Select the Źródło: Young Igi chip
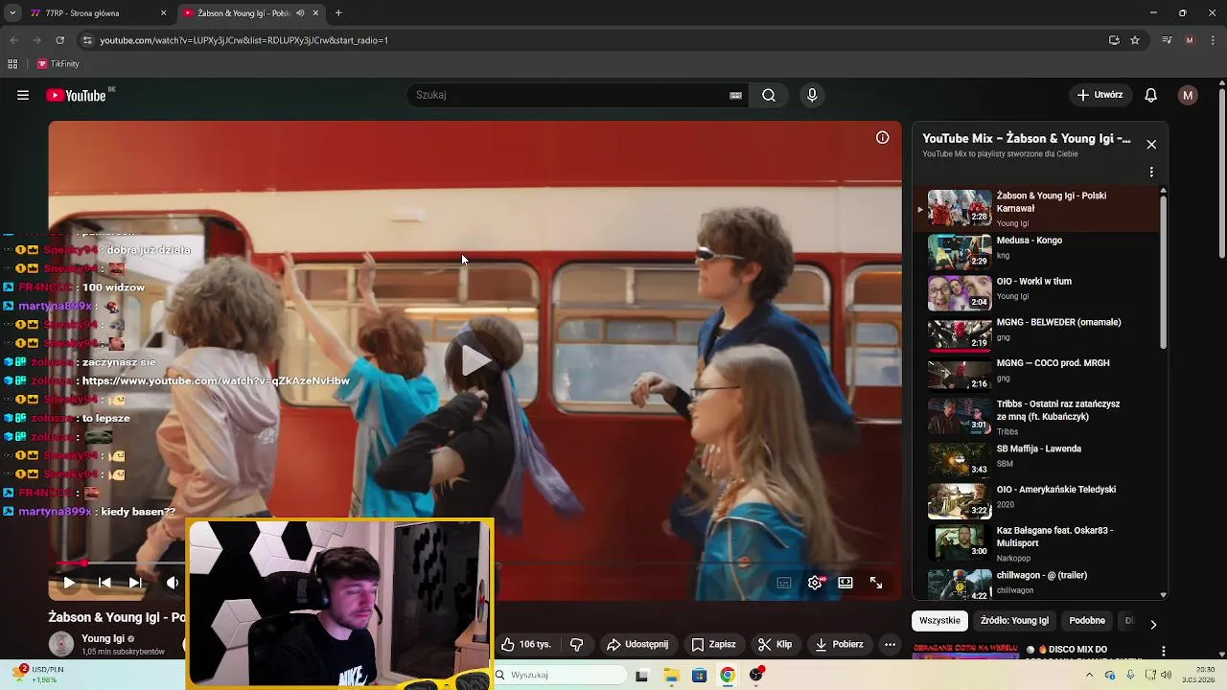Screen dimensions: 1227x690 coord(1014,621)
